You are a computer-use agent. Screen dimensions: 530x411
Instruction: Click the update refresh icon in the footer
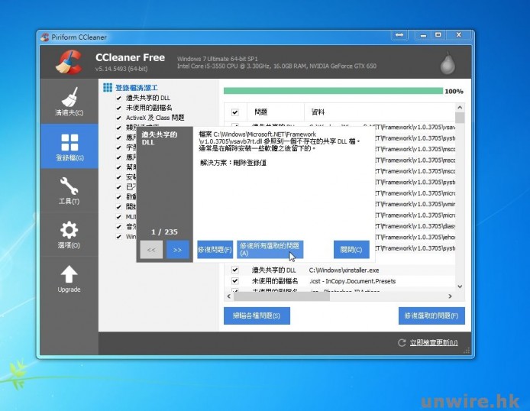pyautogui.click(x=402, y=343)
